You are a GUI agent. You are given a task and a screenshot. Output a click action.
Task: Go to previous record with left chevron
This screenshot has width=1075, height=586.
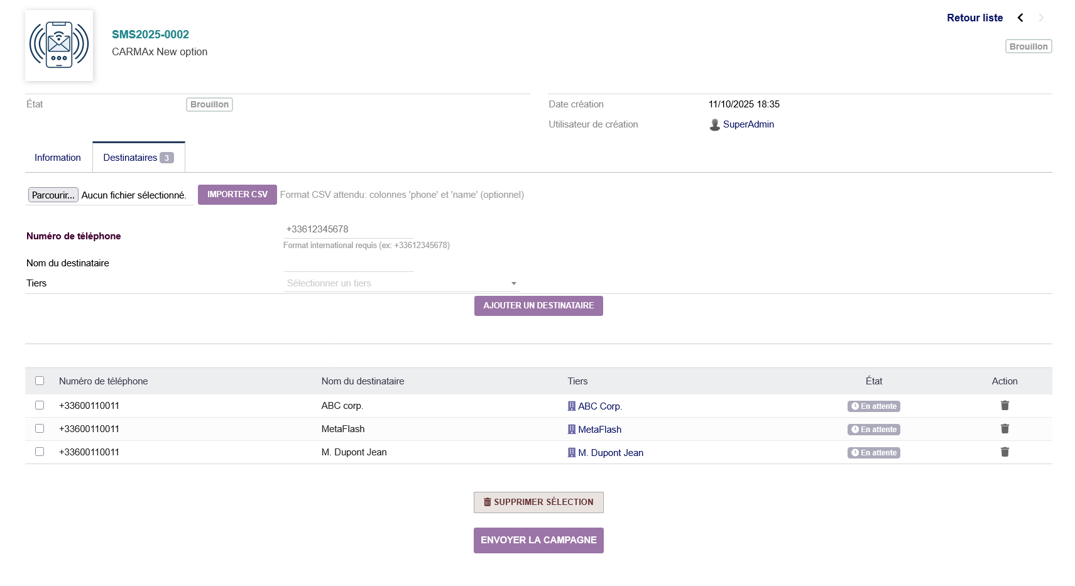1020,18
